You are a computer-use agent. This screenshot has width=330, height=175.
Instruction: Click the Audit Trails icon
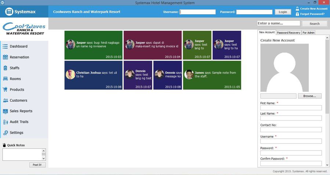(5, 122)
